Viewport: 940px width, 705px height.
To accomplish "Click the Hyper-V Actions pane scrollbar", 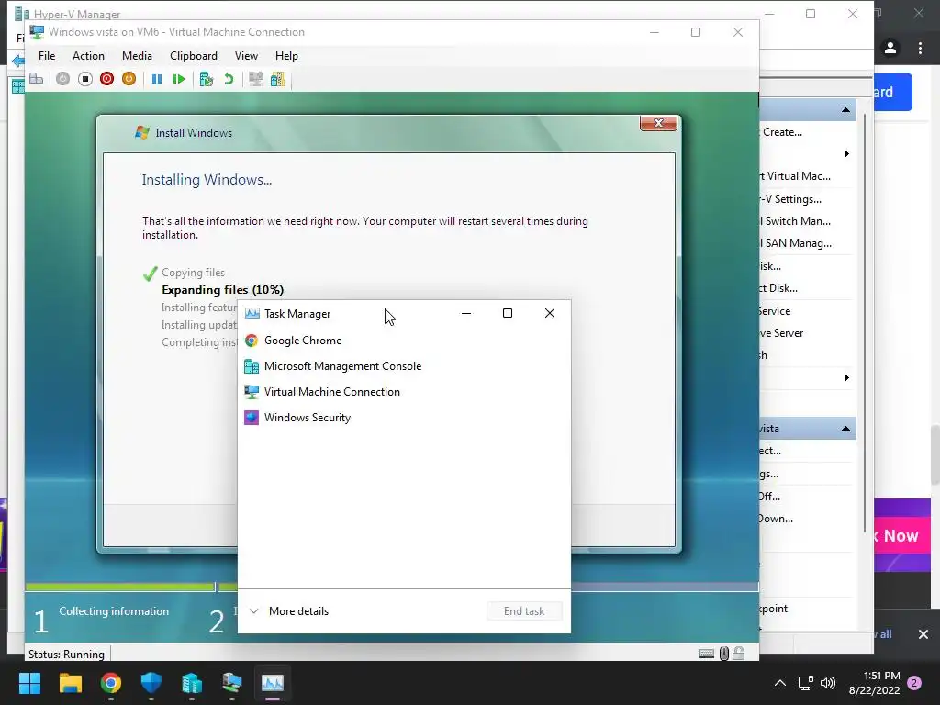I will pyautogui.click(x=865, y=324).
